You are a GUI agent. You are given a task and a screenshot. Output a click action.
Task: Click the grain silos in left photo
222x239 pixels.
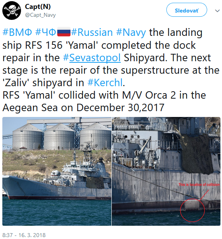62,136
